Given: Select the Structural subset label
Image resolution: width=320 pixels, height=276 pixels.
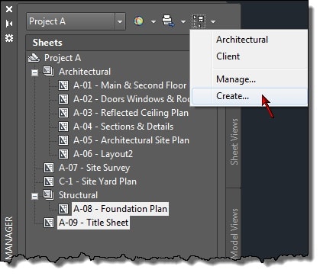Looking at the screenshot, I should pos(78,195).
